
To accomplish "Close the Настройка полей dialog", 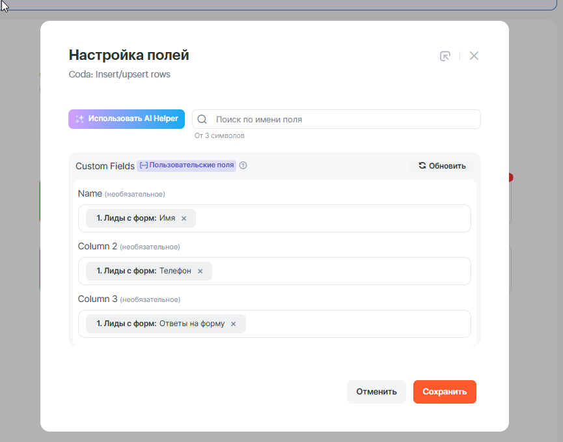I will (474, 56).
